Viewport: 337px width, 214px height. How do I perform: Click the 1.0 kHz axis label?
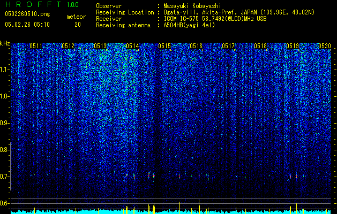pyautogui.click(x=4, y=96)
